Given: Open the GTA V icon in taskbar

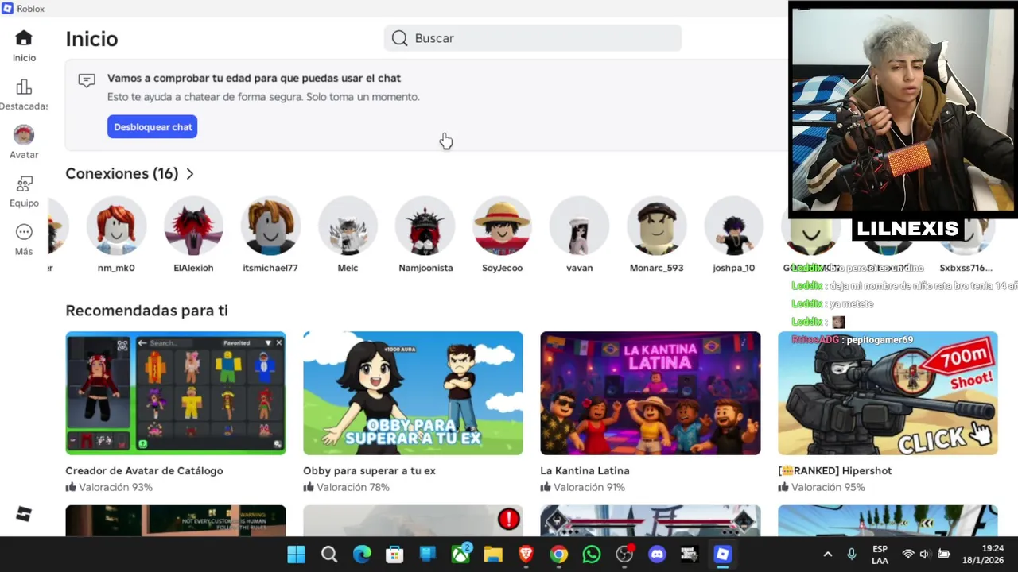Looking at the screenshot, I should tap(690, 555).
